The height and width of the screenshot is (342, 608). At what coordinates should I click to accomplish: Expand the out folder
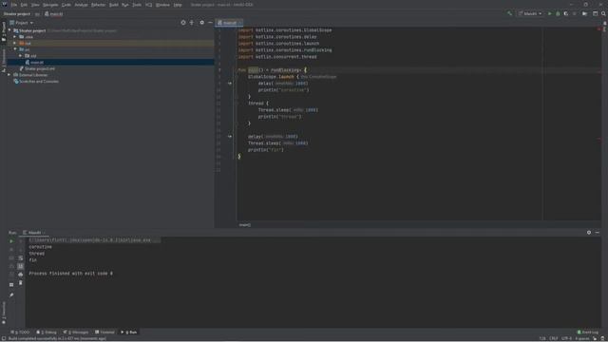tap(15, 43)
